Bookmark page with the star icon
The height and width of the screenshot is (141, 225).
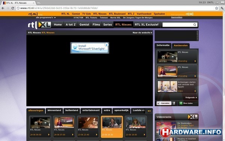pos(216,8)
